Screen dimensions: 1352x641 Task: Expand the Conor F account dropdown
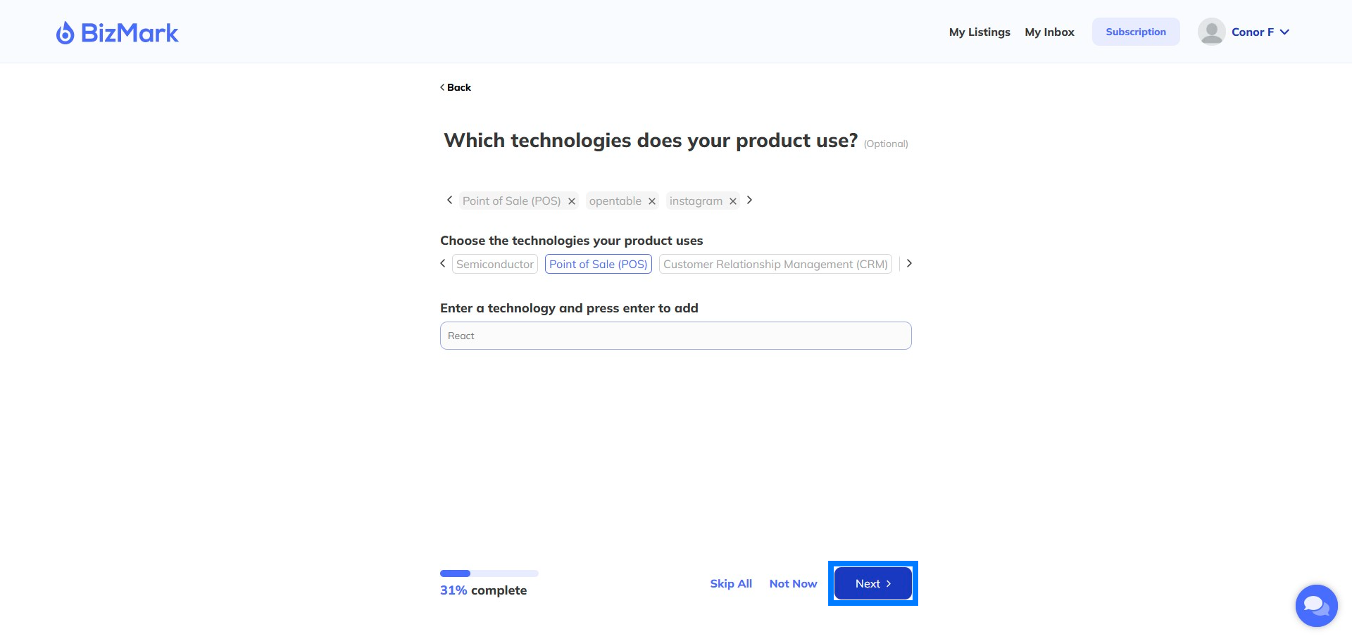pos(1284,32)
